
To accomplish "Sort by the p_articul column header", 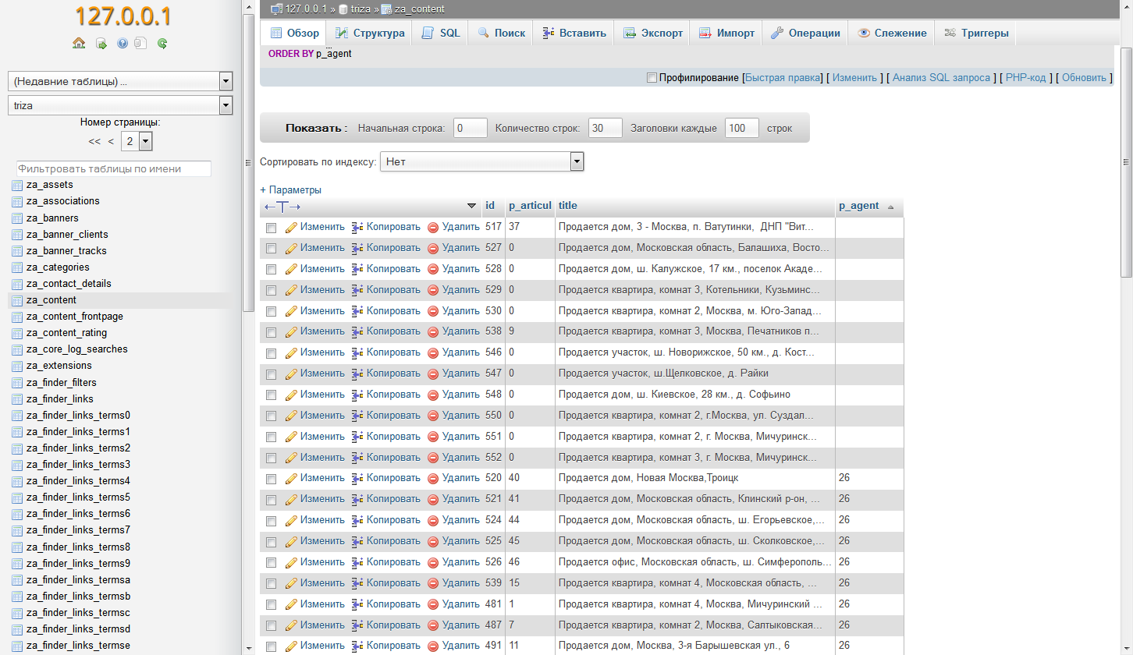I will pos(530,206).
